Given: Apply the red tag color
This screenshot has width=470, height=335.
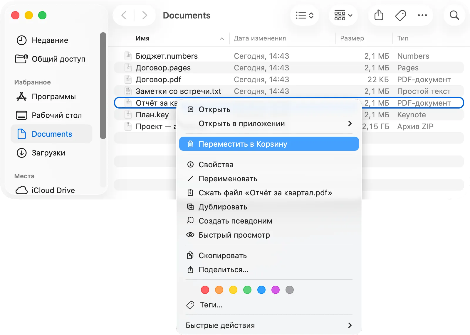Looking at the screenshot, I should click(x=205, y=290).
